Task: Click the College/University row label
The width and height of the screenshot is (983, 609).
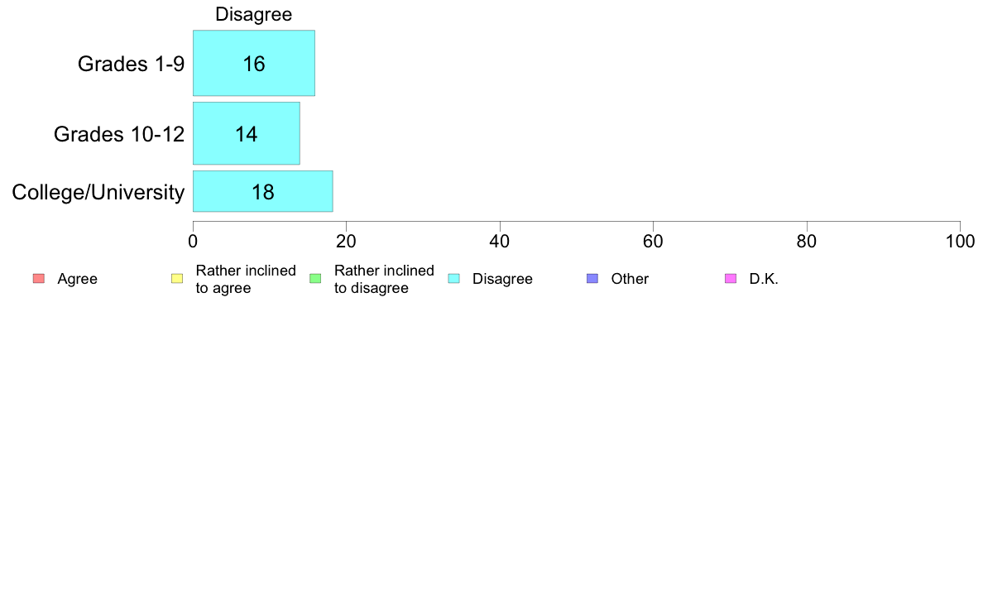Action: [x=98, y=192]
